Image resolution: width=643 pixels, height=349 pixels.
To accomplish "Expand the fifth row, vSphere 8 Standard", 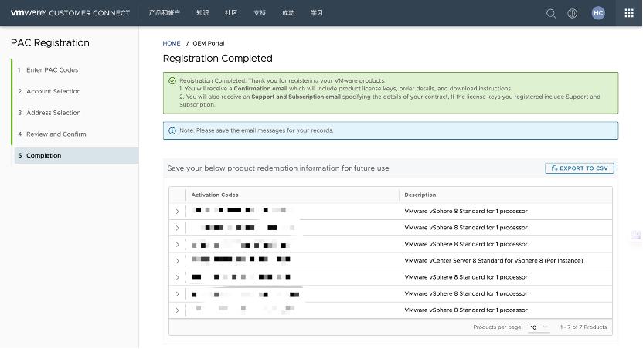I will click(177, 277).
